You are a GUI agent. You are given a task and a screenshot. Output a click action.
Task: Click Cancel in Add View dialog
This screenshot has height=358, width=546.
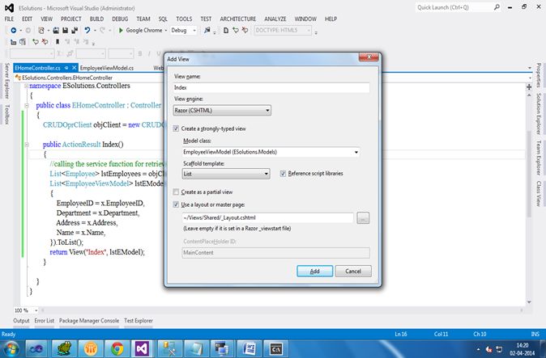tap(353, 272)
